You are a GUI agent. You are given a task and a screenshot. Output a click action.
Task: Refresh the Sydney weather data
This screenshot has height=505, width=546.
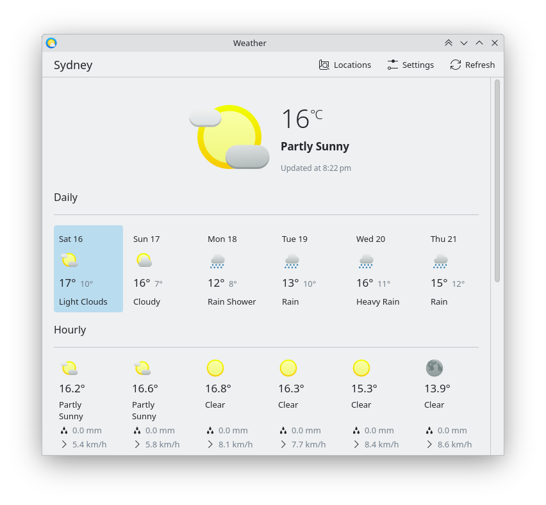click(472, 65)
